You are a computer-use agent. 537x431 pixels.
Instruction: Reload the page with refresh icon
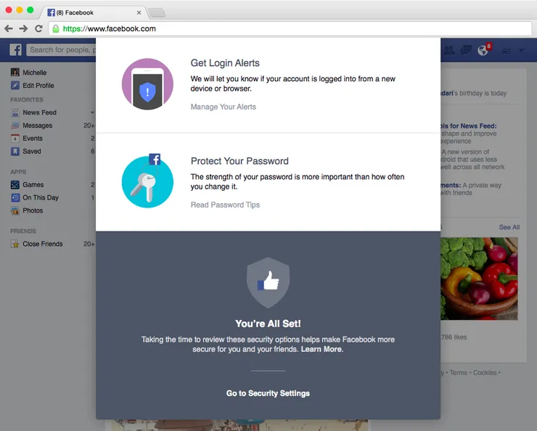click(x=38, y=29)
